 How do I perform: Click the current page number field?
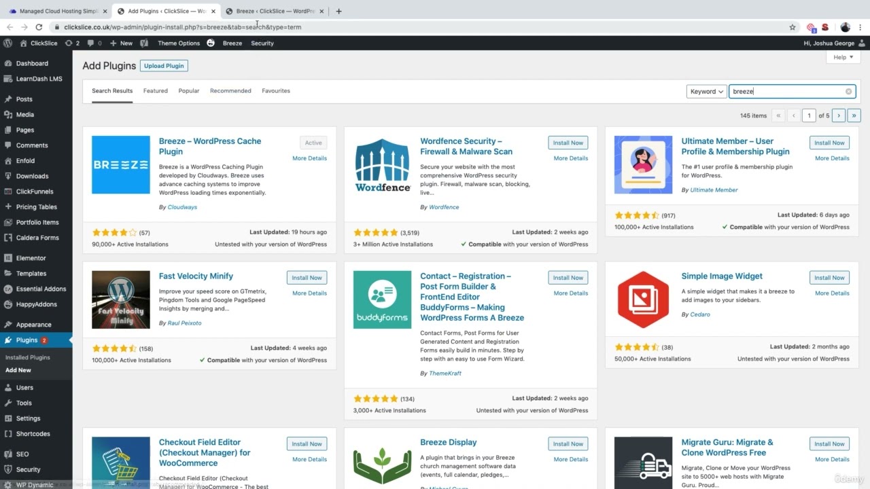click(809, 115)
